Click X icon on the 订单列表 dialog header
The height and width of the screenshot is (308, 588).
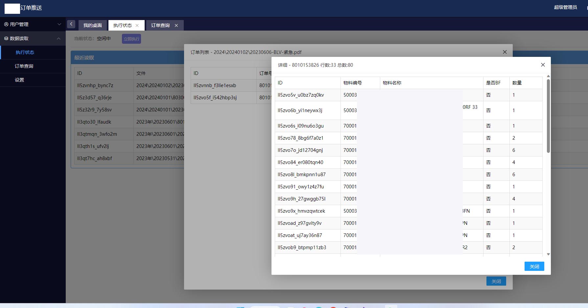tap(505, 52)
